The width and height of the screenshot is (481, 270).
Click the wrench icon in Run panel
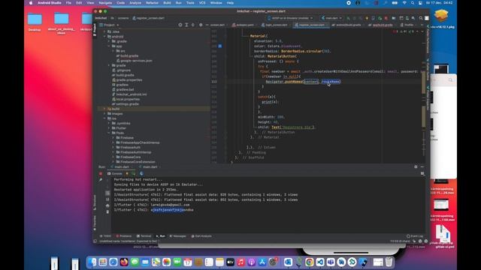tap(100, 180)
